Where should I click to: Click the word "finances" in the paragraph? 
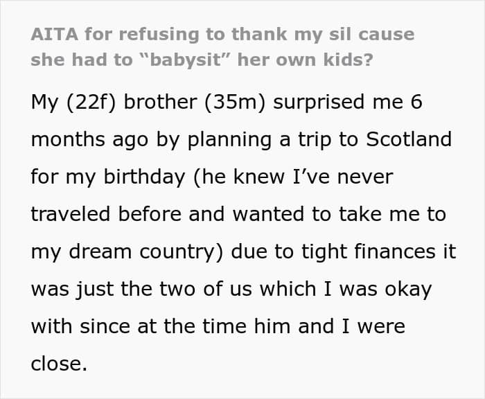(x=395, y=251)
